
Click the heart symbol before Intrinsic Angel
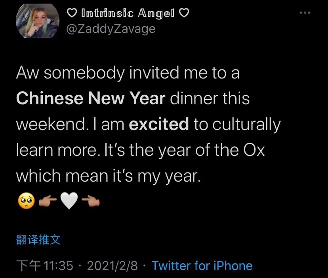pos(72,13)
